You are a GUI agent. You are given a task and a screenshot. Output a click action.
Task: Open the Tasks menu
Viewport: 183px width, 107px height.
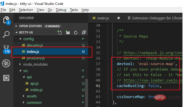[x=74, y=10]
